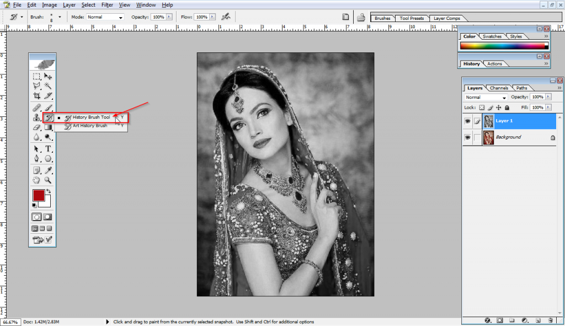Image resolution: width=565 pixels, height=326 pixels.
Task: Open Tool Presets tab
Action: tap(412, 18)
